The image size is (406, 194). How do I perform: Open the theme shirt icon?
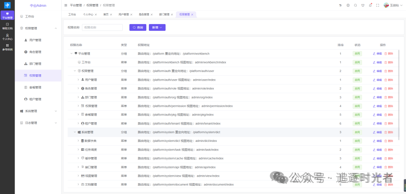pyautogui.click(x=363, y=5)
